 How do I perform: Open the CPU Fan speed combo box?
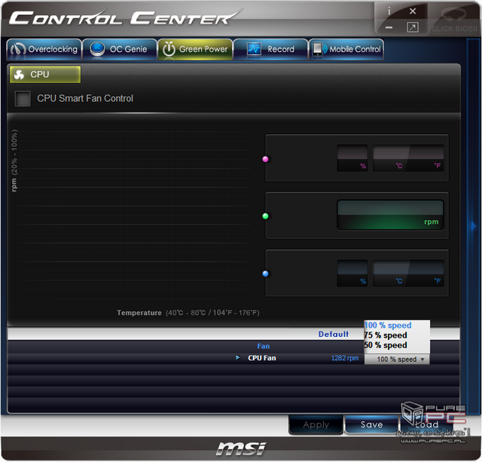pyautogui.click(x=397, y=360)
